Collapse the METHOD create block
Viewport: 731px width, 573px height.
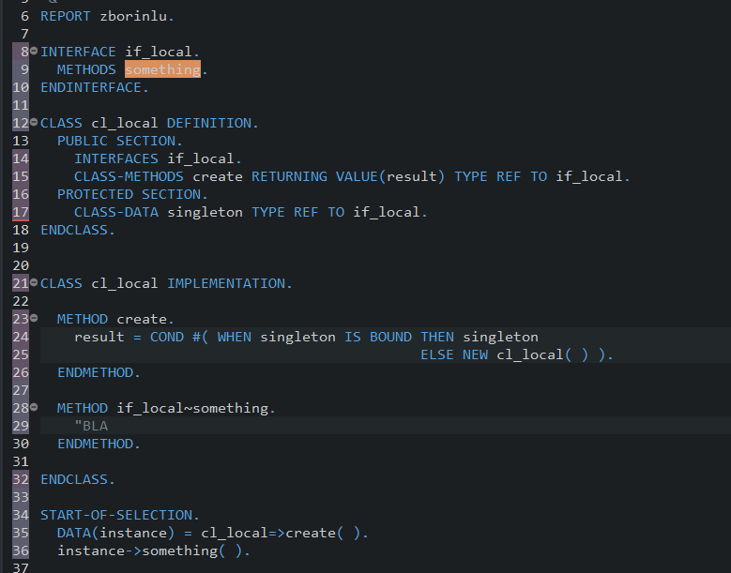point(34,318)
